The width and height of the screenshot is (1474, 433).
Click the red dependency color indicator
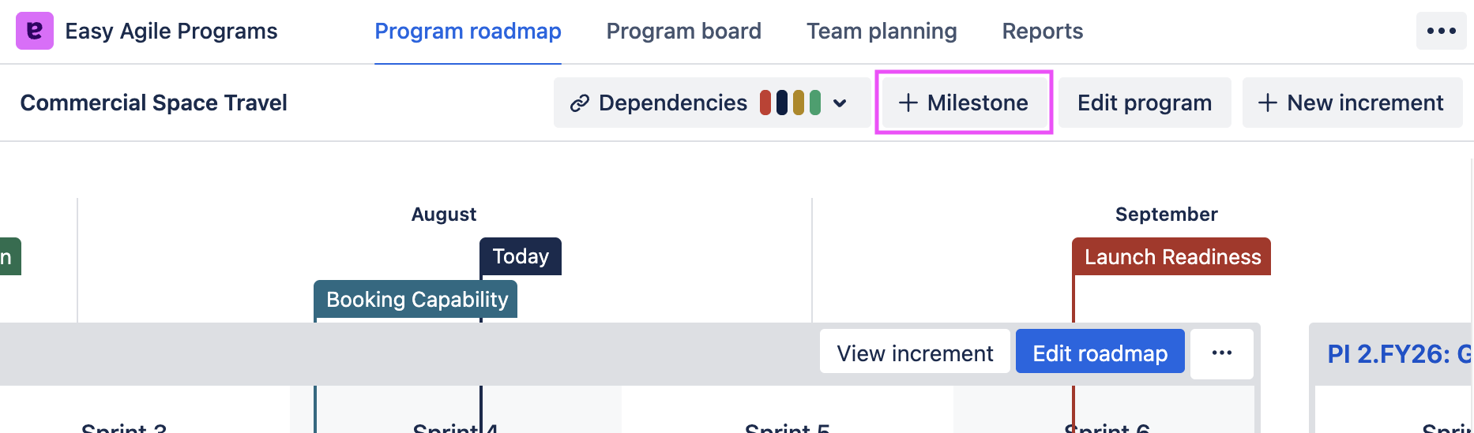pyautogui.click(x=765, y=103)
